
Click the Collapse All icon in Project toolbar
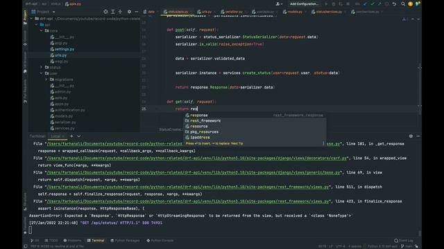pyautogui.click(x=120, y=12)
